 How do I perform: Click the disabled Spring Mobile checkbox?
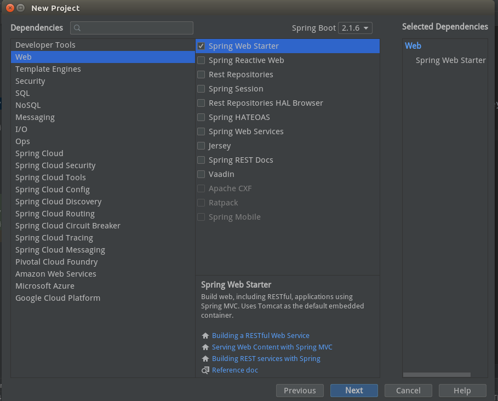[201, 217]
